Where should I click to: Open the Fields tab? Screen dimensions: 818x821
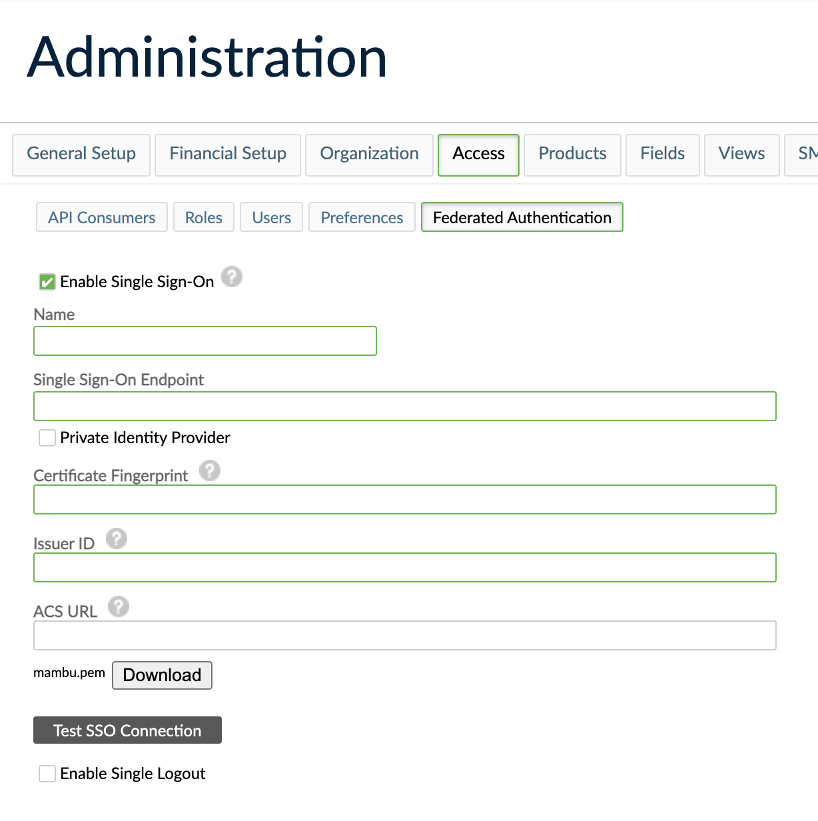[x=662, y=154]
